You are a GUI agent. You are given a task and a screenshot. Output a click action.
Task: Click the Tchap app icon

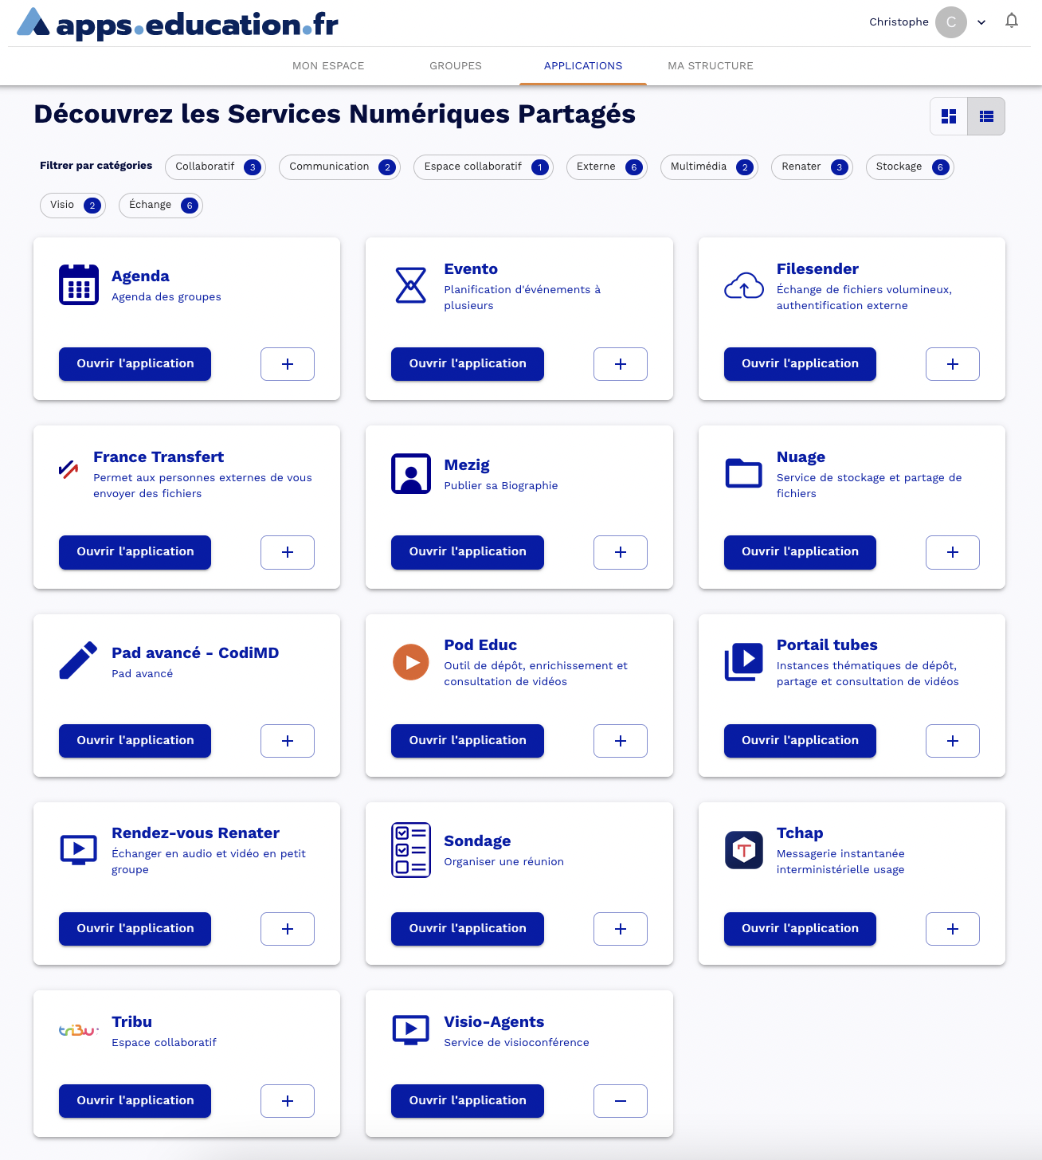(x=744, y=850)
